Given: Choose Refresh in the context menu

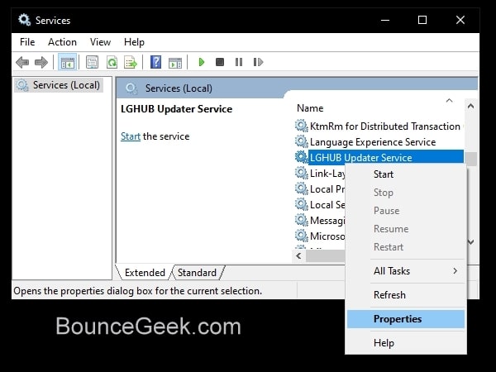Looking at the screenshot, I should [406, 295].
